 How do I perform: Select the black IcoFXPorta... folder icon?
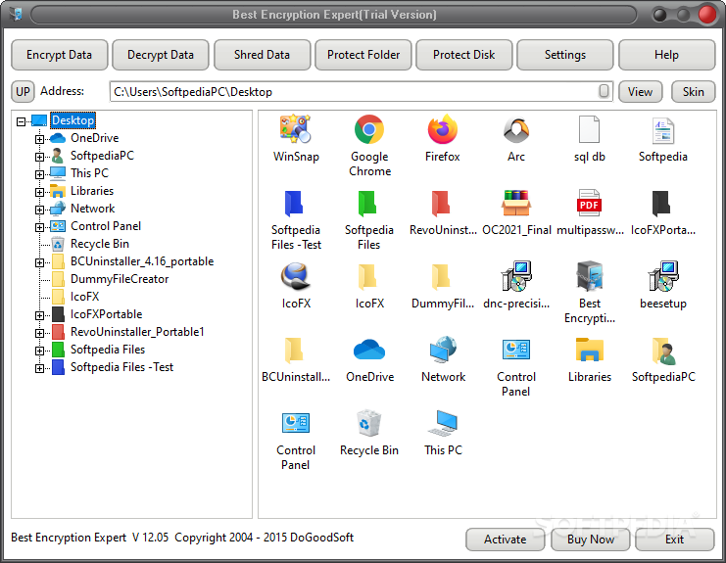(661, 204)
